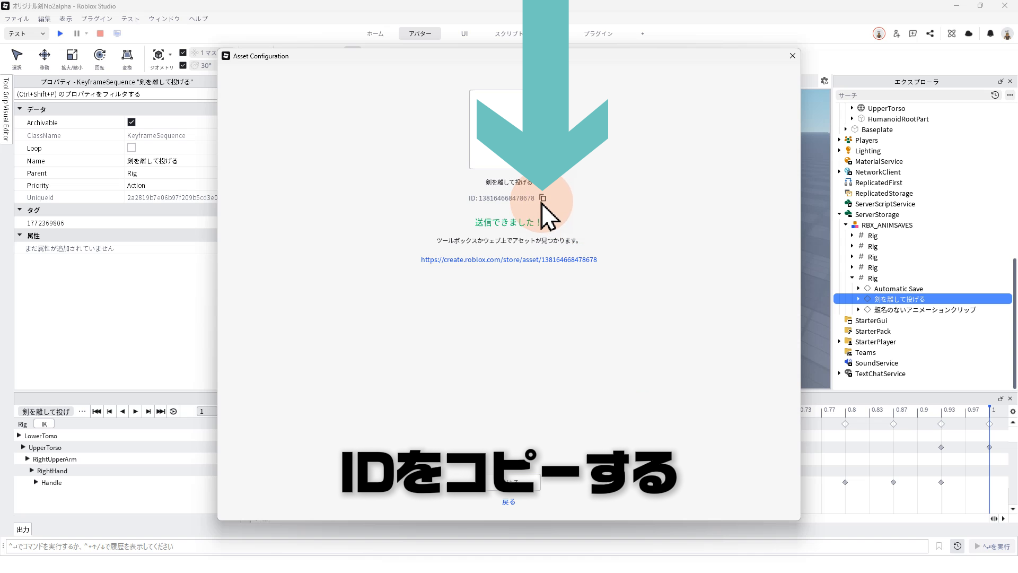Select the Rotate tool icon

99,55
